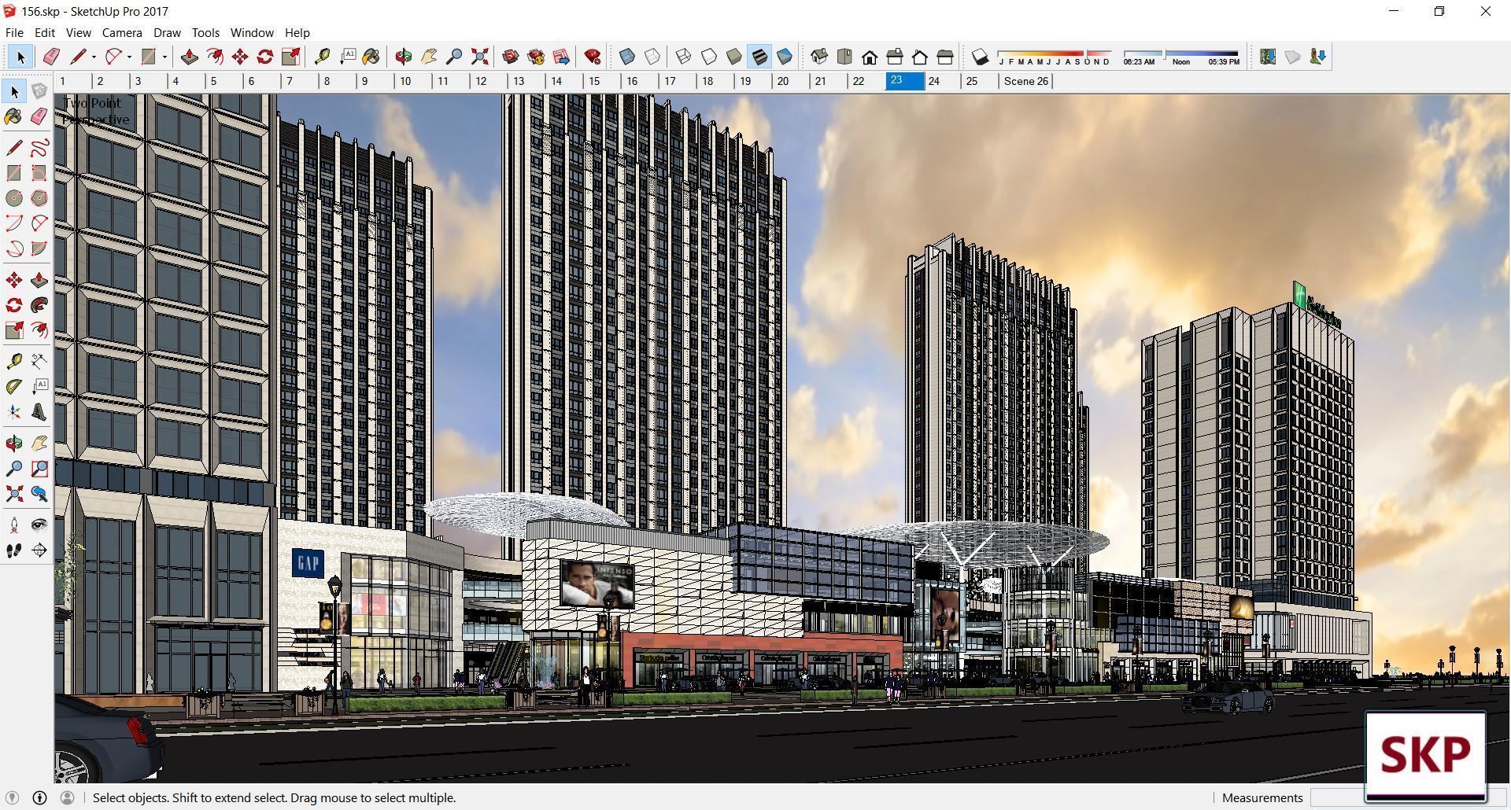This screenshot has height=810, width=1511.
Task: Activate the Follow Me tool
Action: [39, 305]
